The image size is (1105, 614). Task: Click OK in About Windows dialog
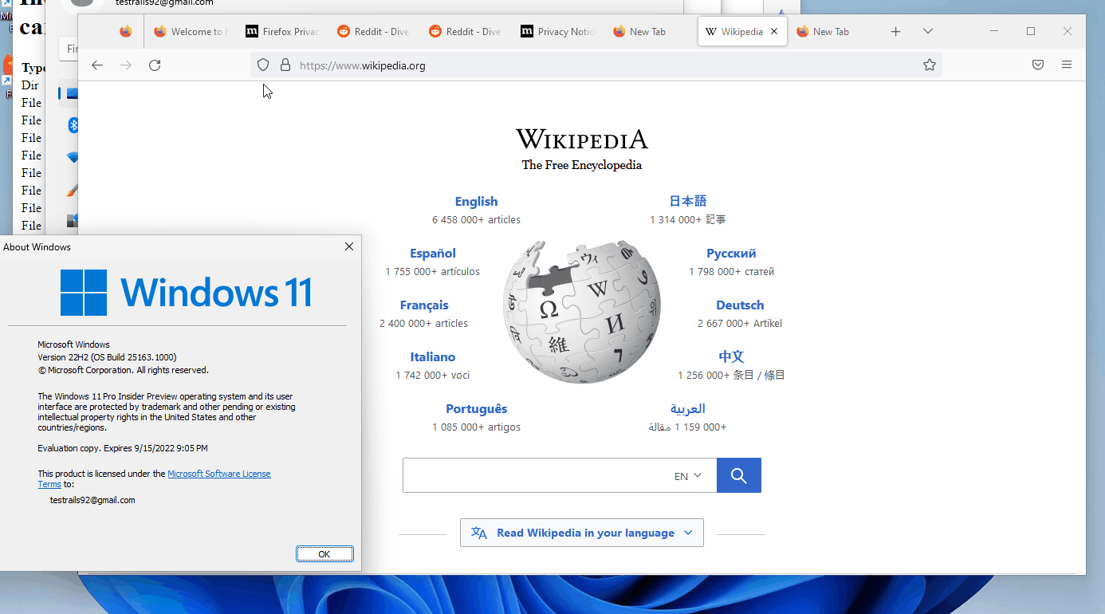[x=324, y=553]
